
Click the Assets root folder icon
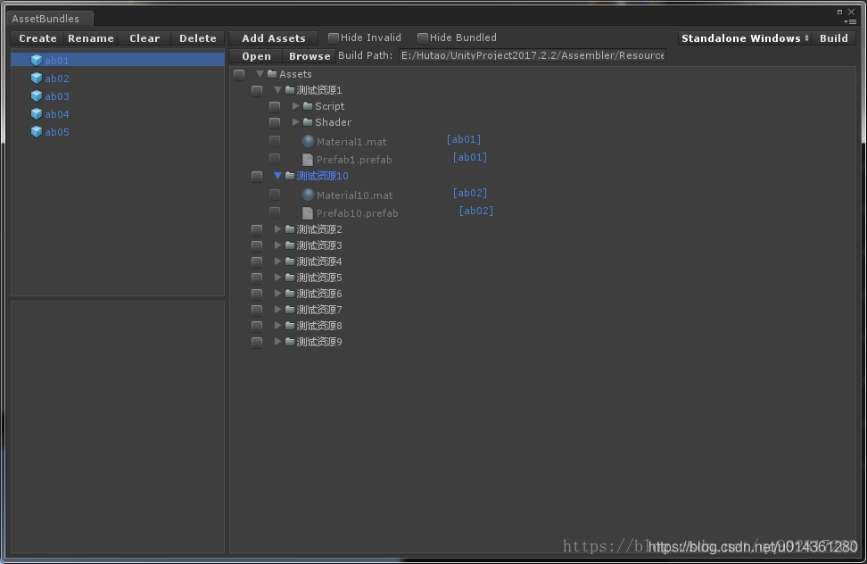[x=272, y=73]
